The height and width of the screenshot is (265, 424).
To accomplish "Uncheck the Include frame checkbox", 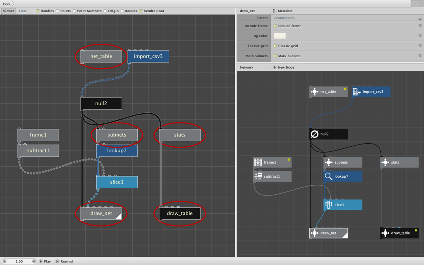I will (x=275, y=26).
